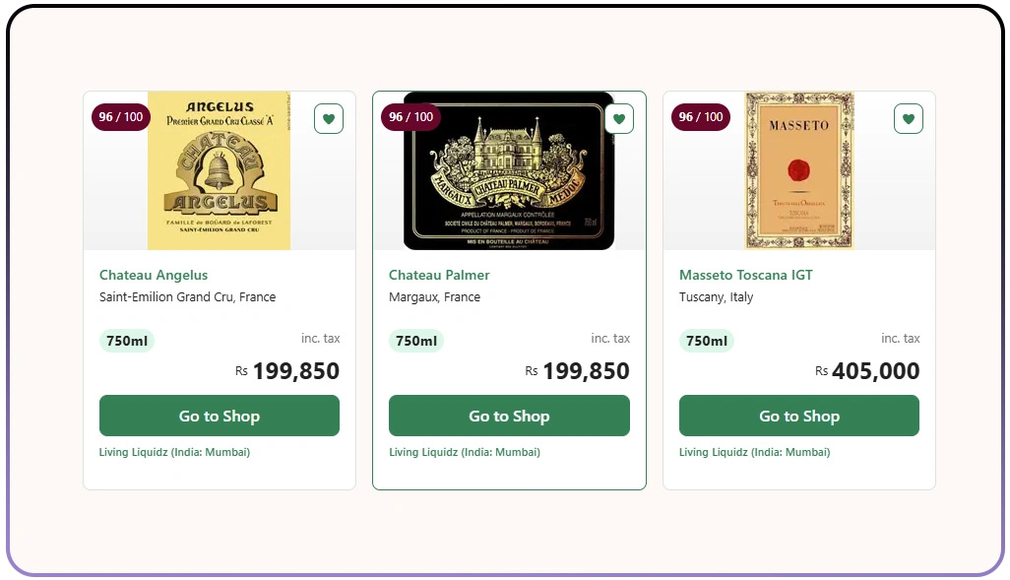Select the 96/100 score badge on Chateau Palmer

410,116
